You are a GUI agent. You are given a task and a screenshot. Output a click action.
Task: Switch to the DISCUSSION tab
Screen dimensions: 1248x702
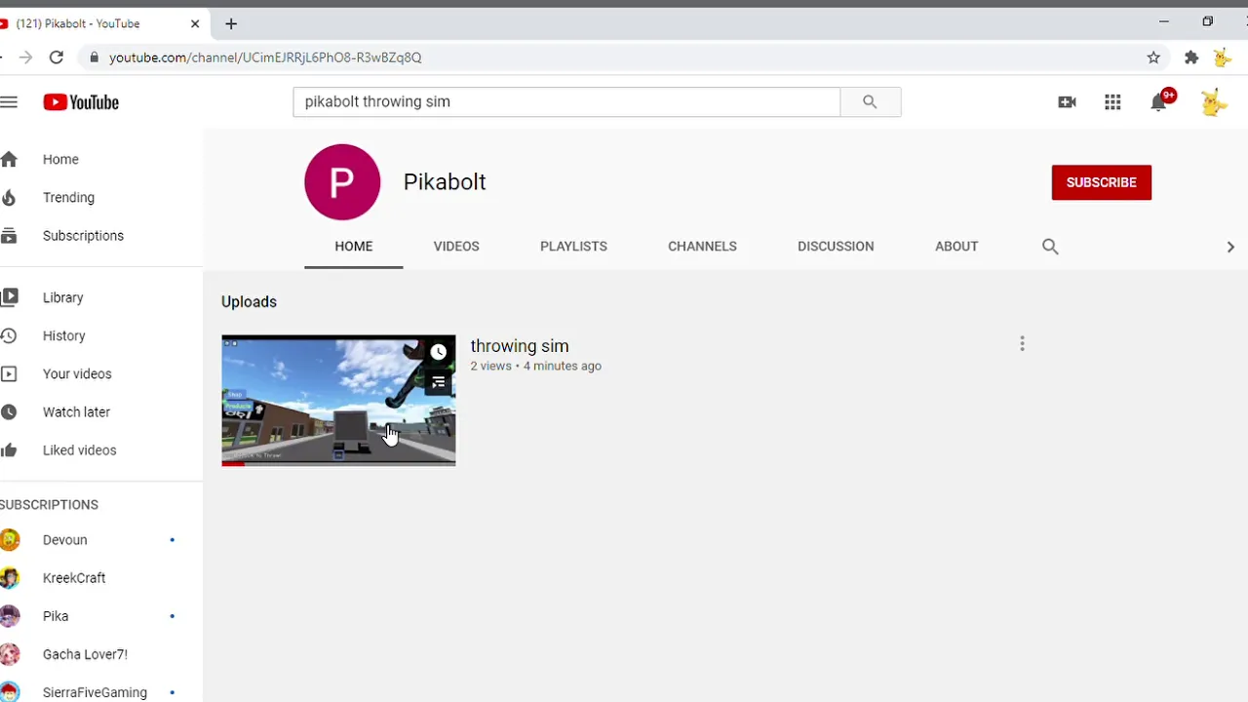836,247
